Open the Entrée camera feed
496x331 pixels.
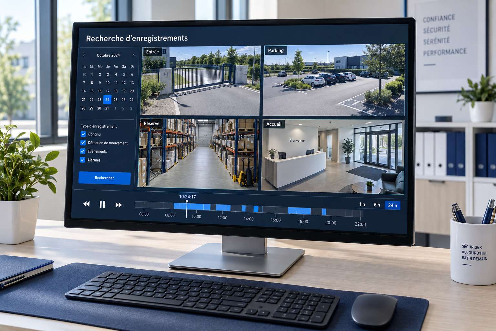tap(201, 81)
